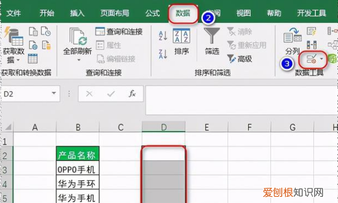Expand the Data Validation dropdown arrow
This screenshot has height=203, width=338.
point(322,59)
